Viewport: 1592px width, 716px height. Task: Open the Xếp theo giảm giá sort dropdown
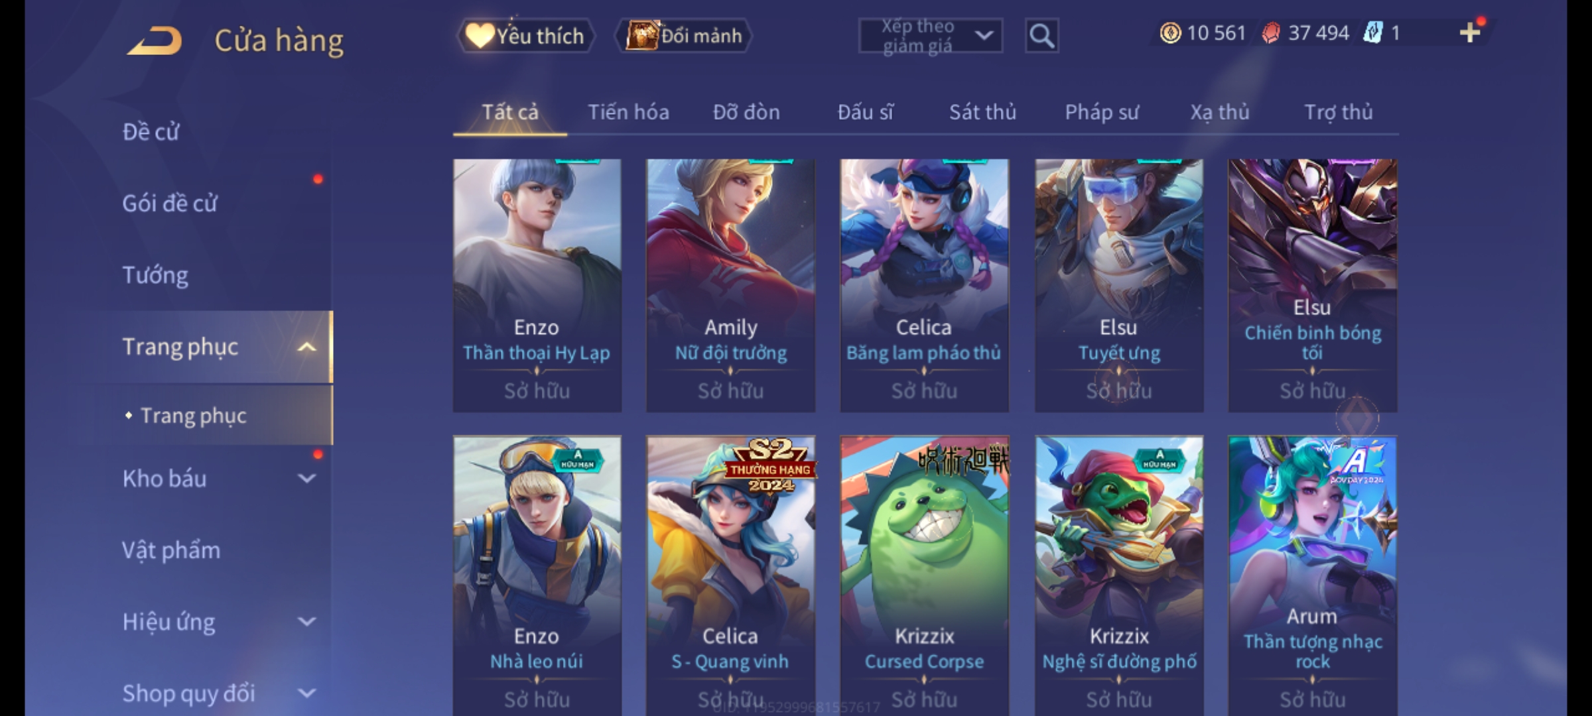(x=930, y=36)
